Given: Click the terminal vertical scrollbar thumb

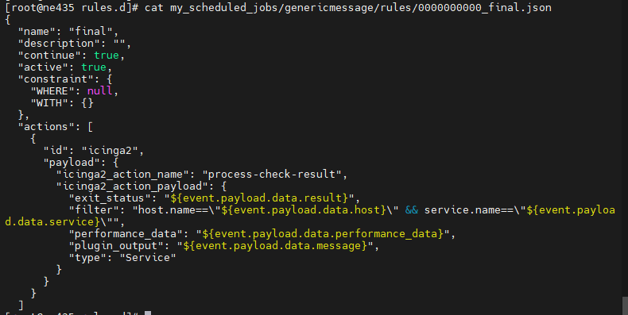Looking at the screenshot, I should (x=625, y=305).
